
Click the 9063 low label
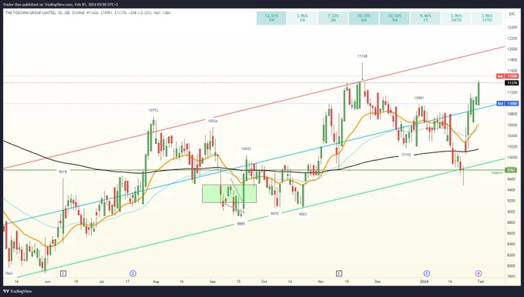point(303,214)
